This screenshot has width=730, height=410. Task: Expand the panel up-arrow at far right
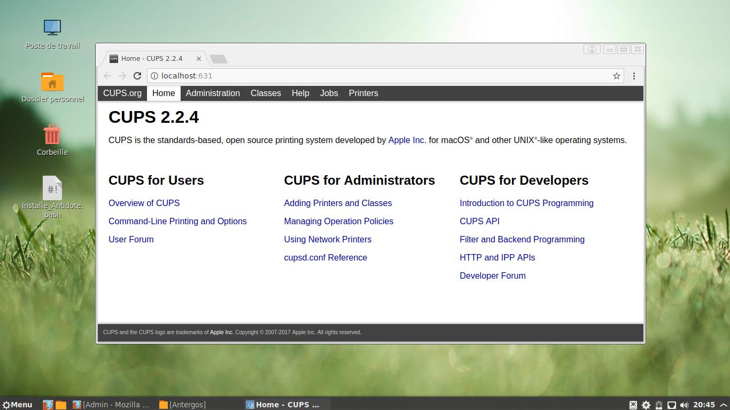pos(724,405)
